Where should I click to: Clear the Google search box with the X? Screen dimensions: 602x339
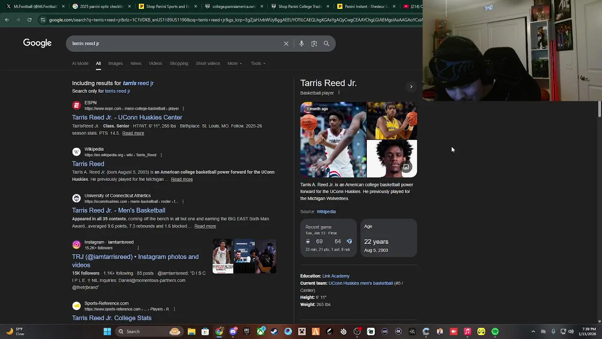click(286, 43)
